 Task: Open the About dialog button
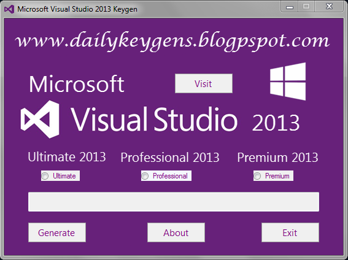(176, 232)
